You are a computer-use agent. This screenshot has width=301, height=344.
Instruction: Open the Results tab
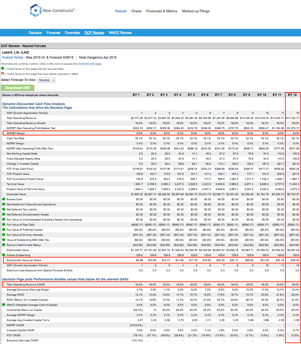click(x=121, y=11)
